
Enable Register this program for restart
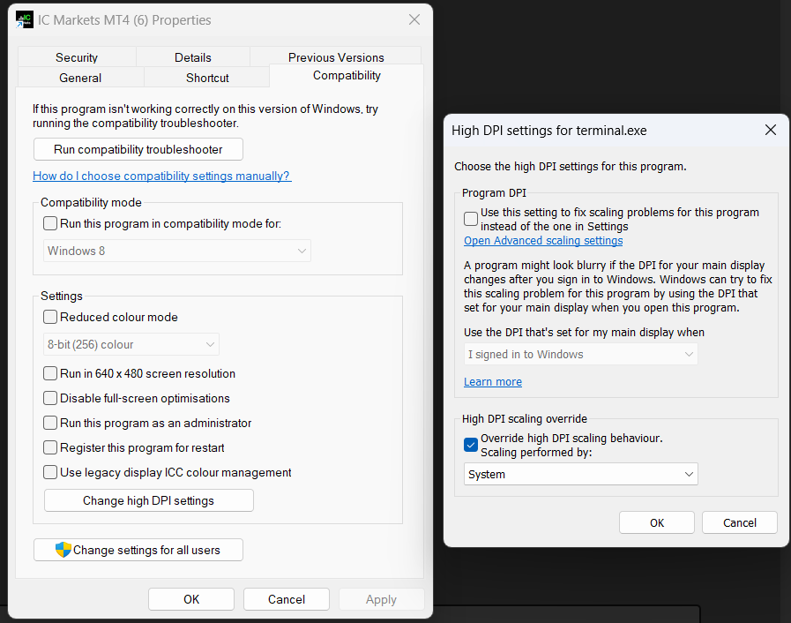pyautogui.click(x=50, y=447)
